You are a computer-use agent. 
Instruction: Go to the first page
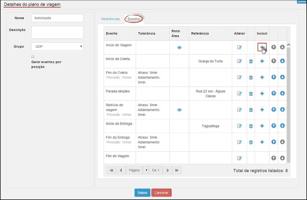tap(111, 170)
